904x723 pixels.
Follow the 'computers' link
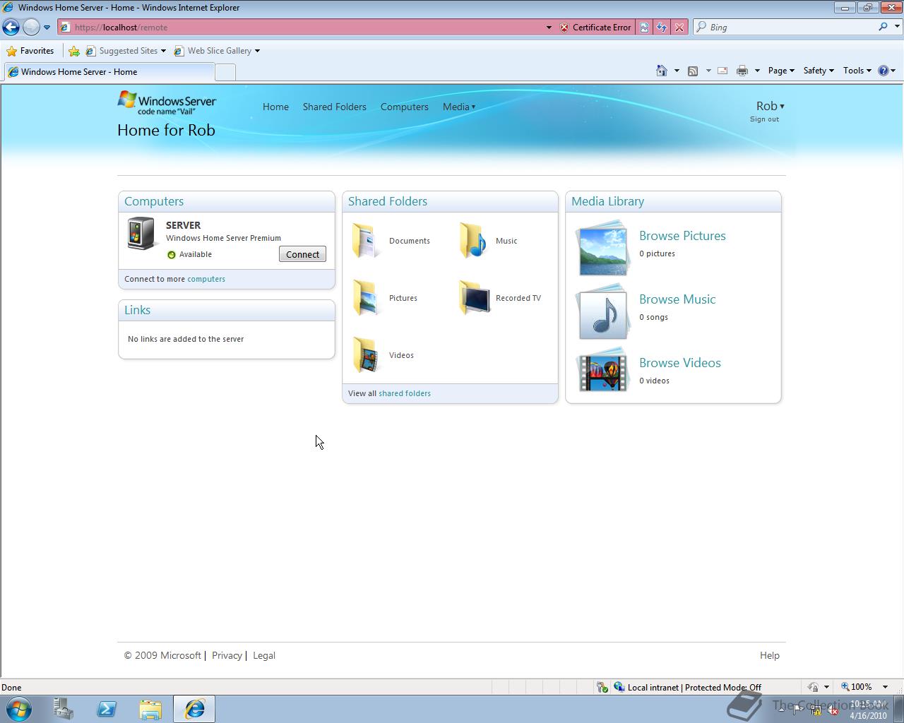(206, 279)
